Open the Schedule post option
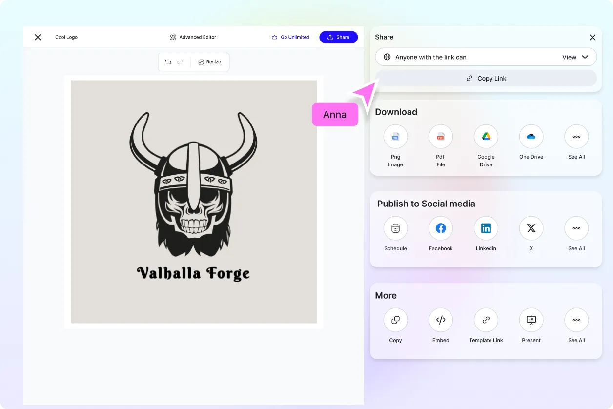The height and width of the screenshot is (409, 613). point(395,228)
